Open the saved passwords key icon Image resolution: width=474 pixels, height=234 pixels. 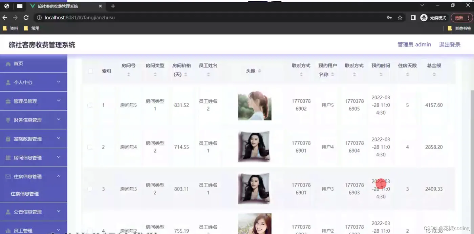pos(389,18)
